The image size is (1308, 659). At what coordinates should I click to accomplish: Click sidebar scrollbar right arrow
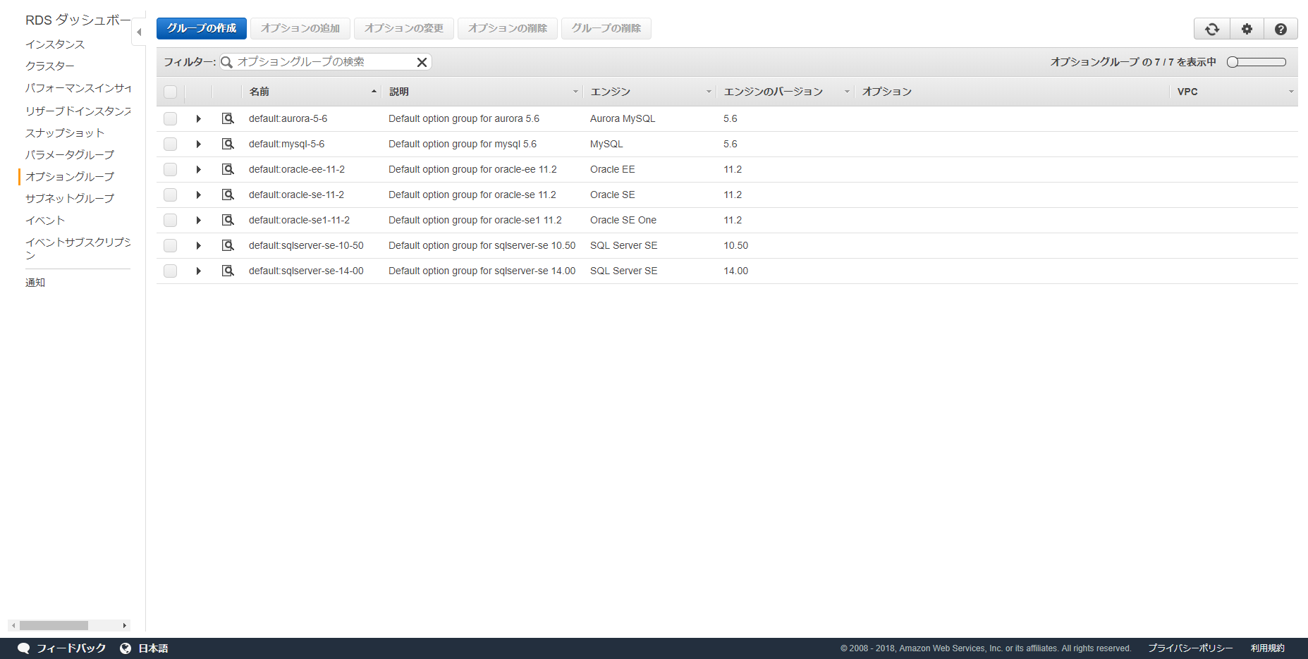[x=125, y=625]
